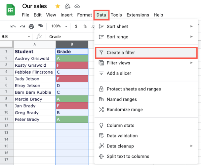This screenshot has width=201, height=165.
Task: Open the View menu
Action: coord(51,15)
